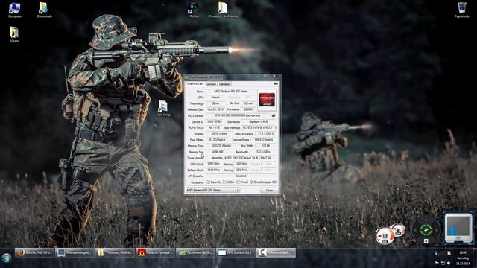Click the small square below the green gadget
Image resolution: width=477 pixels, height=268 pixels.
pyautogui.click(x=426, y=241)
